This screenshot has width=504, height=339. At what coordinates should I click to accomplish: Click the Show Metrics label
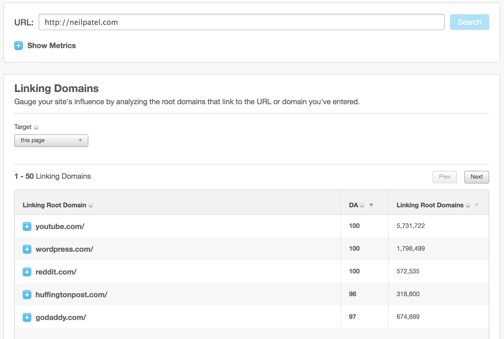point(52,46)
